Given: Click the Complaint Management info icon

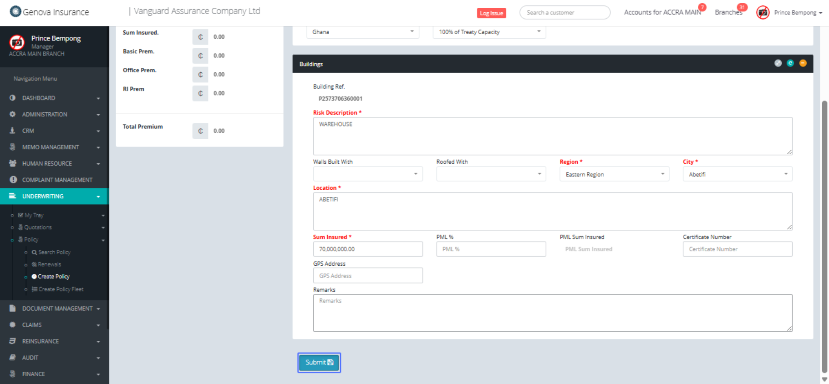Looking at the screenshot, I should pyautogui.click(x=13, y=180).
